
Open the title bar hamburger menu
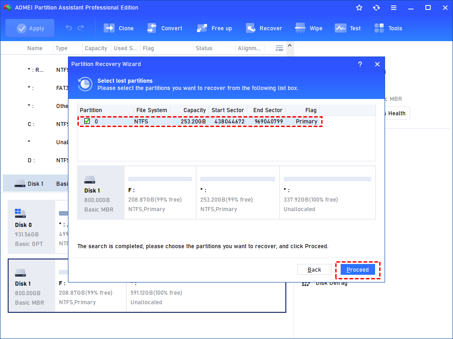tap(394, 7)
